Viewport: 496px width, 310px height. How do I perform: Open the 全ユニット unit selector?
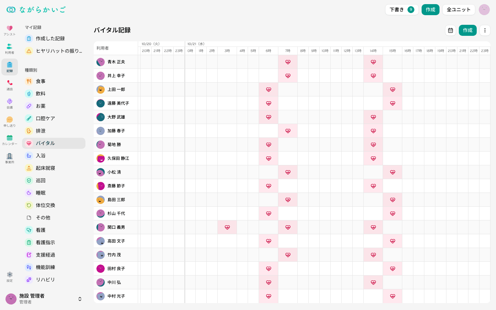(x=458, y=10)
